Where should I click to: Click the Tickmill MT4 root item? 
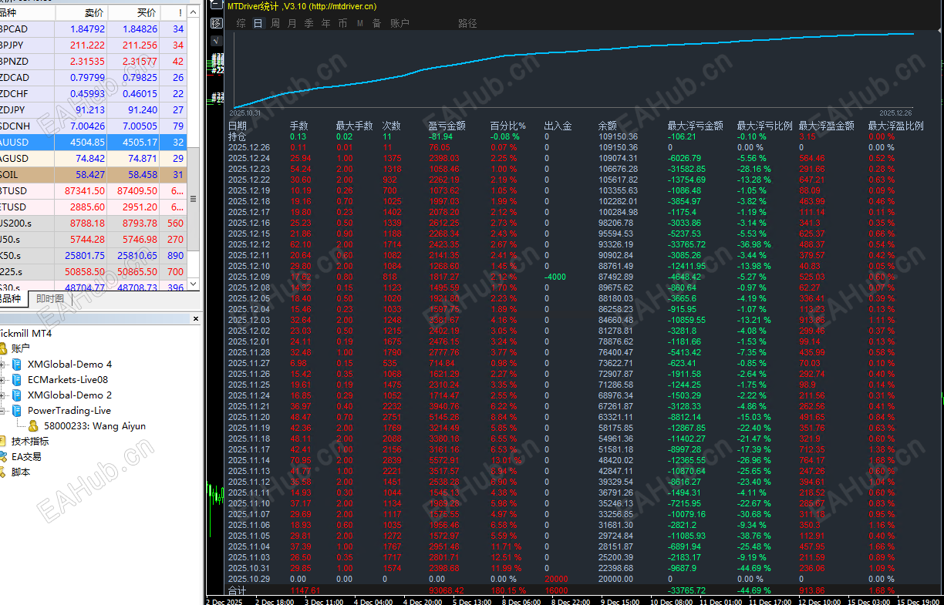click(x=25, y=334)
